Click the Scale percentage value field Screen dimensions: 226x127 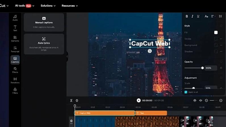(211, 88)
